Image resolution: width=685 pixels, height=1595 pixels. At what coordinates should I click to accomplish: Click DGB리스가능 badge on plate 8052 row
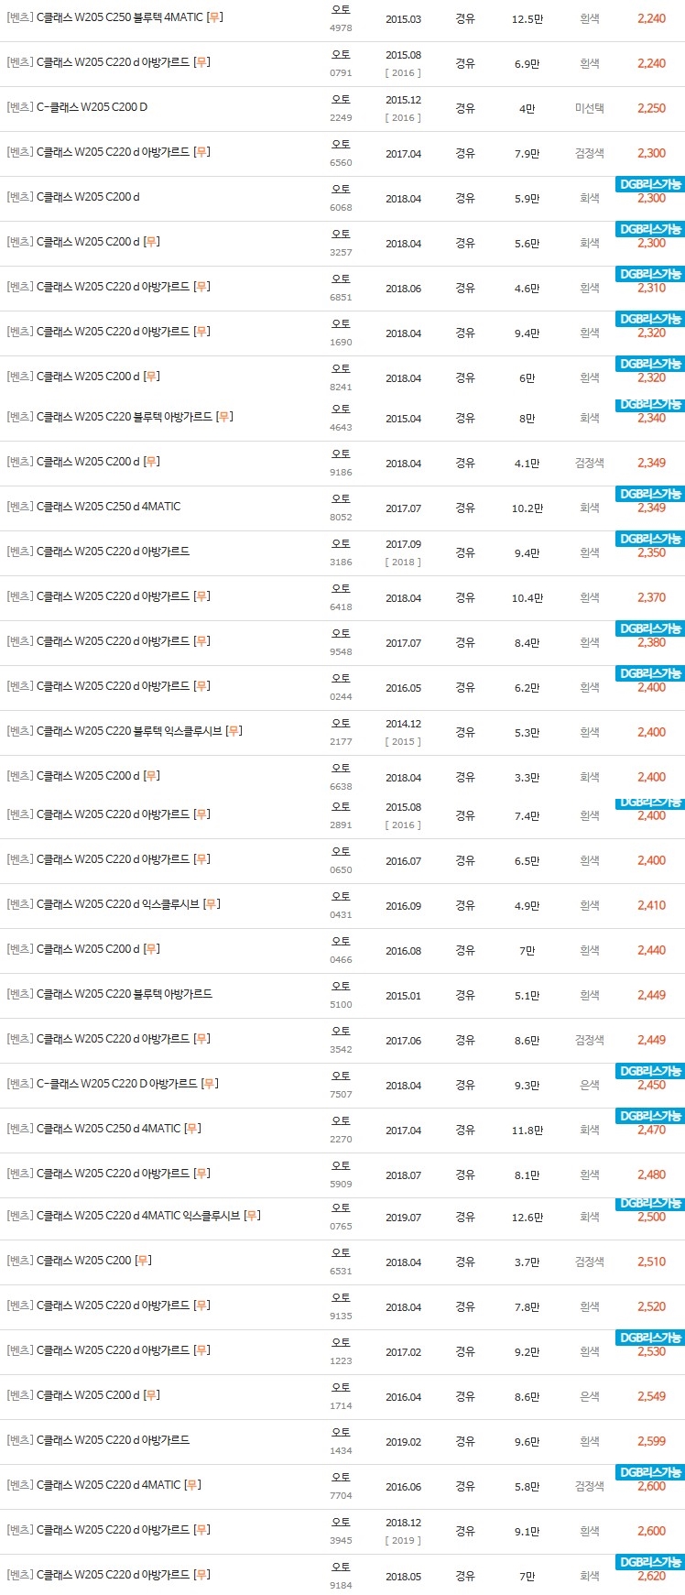[x=650, y=494]
